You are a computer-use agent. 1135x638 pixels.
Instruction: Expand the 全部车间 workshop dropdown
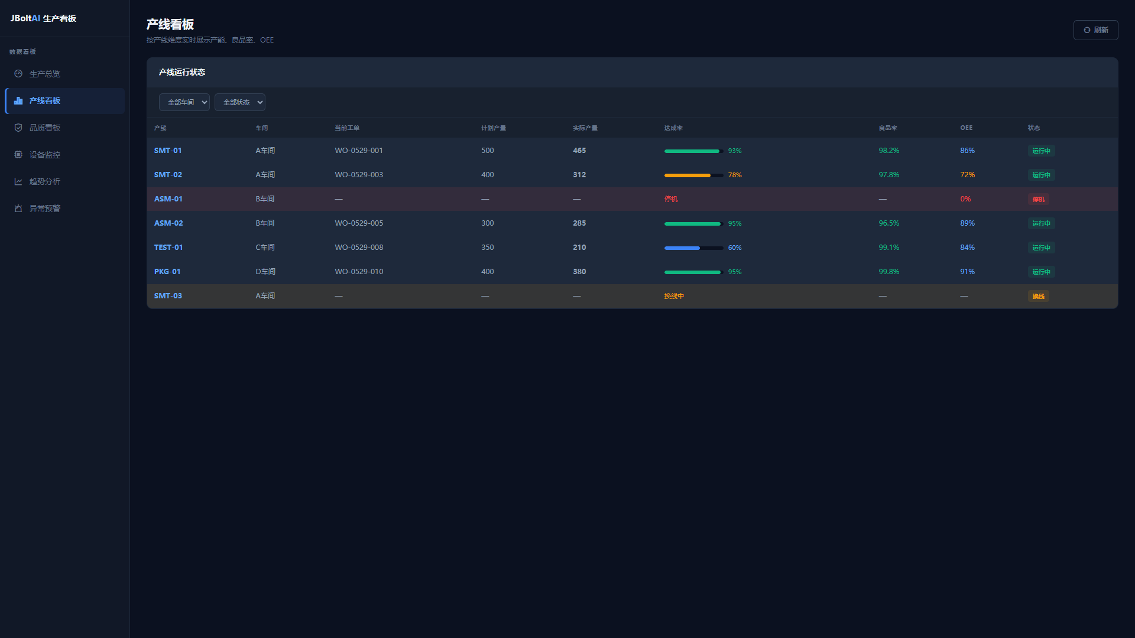(x=184, y=102)
